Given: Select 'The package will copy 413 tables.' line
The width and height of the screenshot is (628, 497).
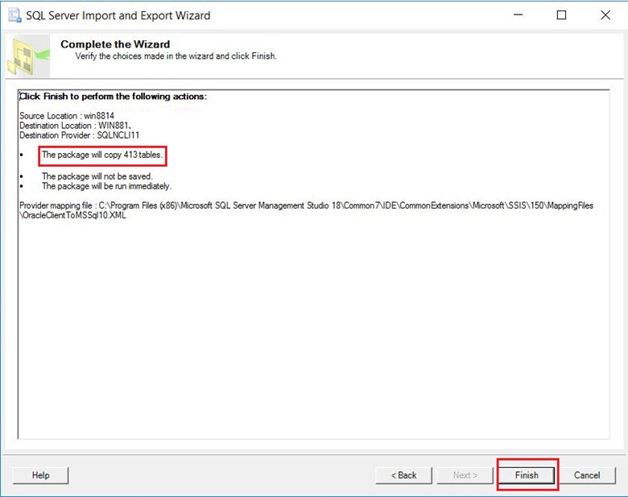Looking at the screenshot, I should [102, 155].
